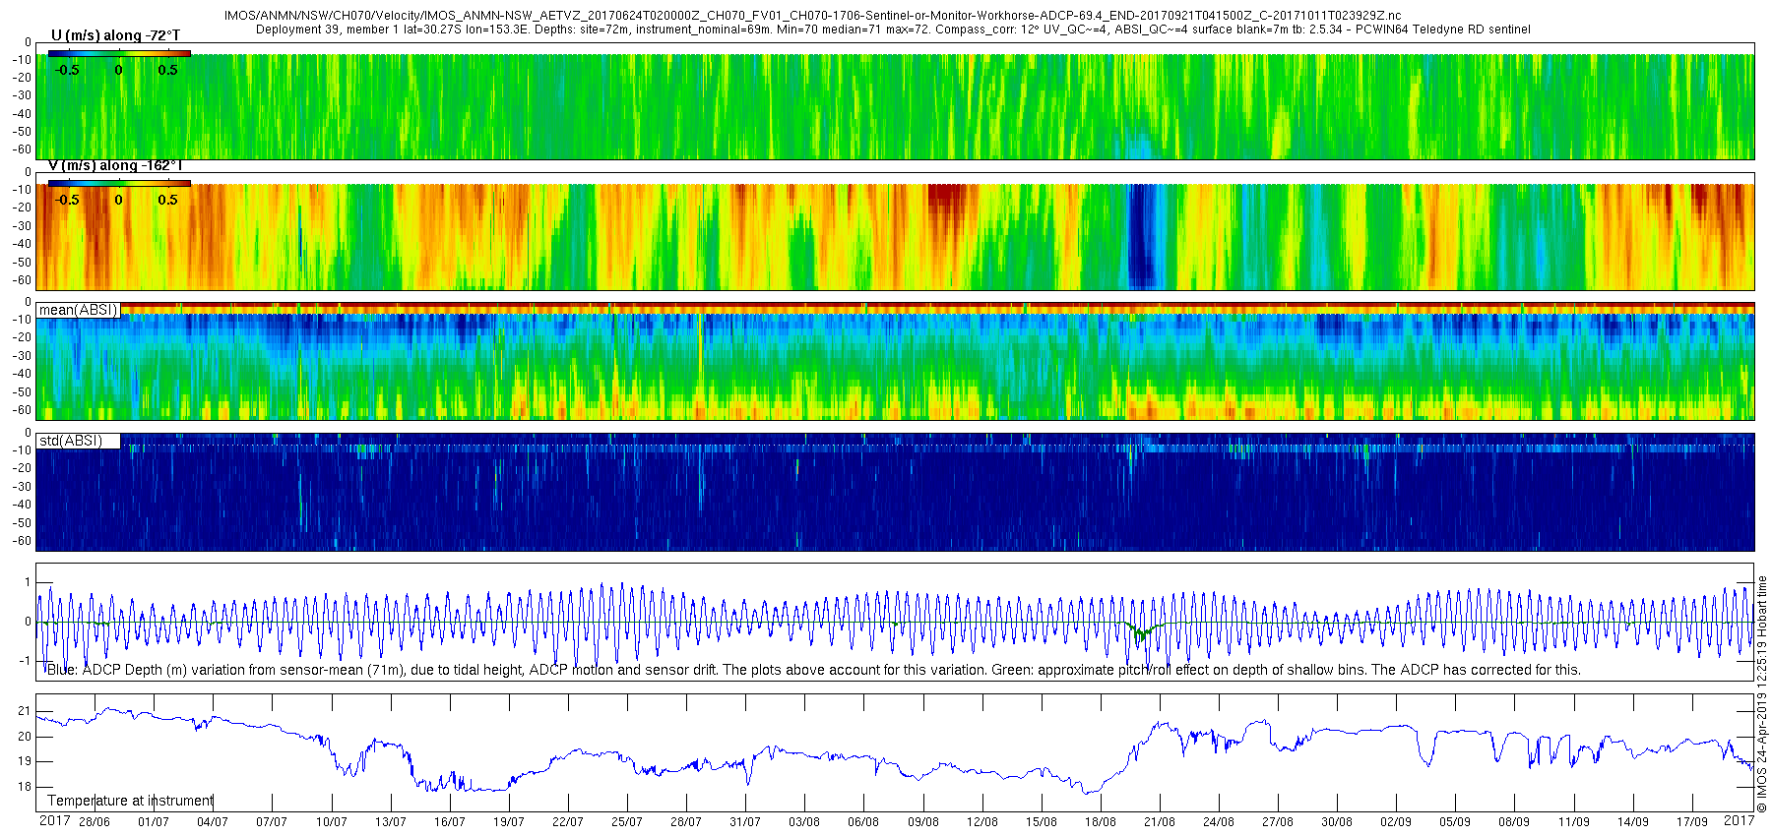Click the 21/08 date tick on time axis
The width and height of the screenshot is (1772, 836).
pos(1160,822)
